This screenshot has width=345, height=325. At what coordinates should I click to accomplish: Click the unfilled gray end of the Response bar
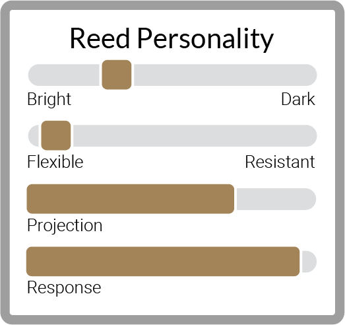click(x=309, y=262)
